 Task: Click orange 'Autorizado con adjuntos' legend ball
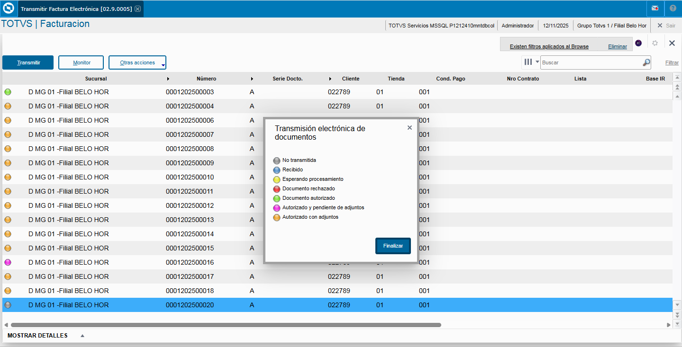click(277, 217)
